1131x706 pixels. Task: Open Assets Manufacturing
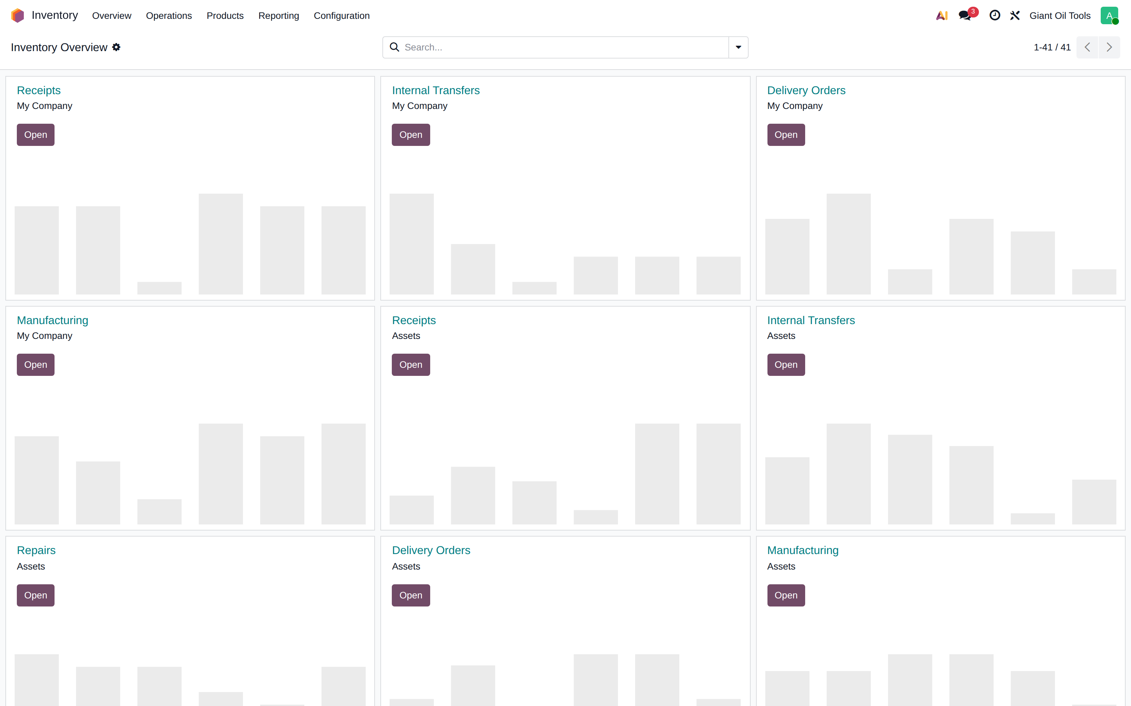(786, 595)
